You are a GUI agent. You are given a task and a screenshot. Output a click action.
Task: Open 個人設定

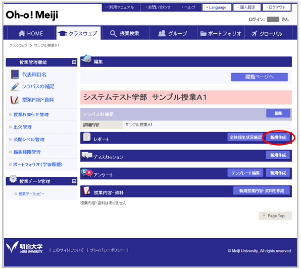pyautogui.click(x=246, y=7)
